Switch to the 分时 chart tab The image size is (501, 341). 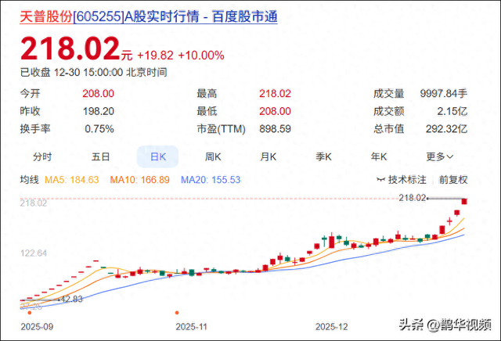click(42, 156)
